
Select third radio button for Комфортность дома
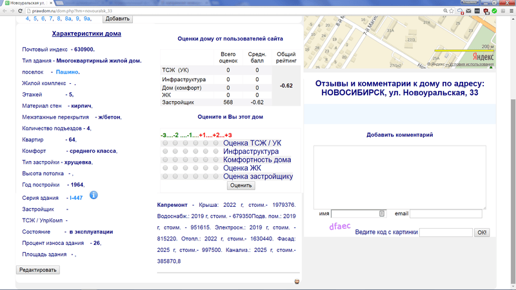click(186, 160)
